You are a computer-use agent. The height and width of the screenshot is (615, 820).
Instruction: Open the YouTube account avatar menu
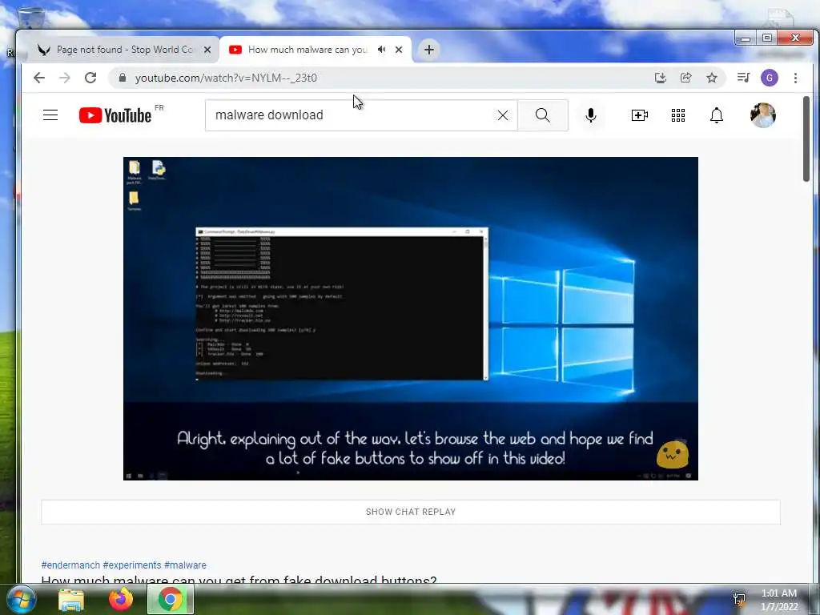click(763, 115)
